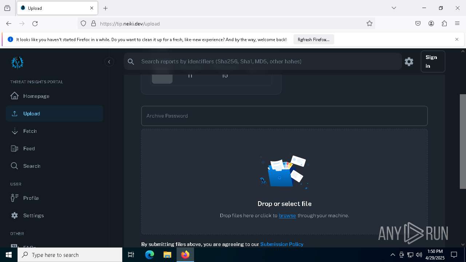Click magnifier icon in top search bar
The height and width of the screenshot is (262, 466).
131,61
